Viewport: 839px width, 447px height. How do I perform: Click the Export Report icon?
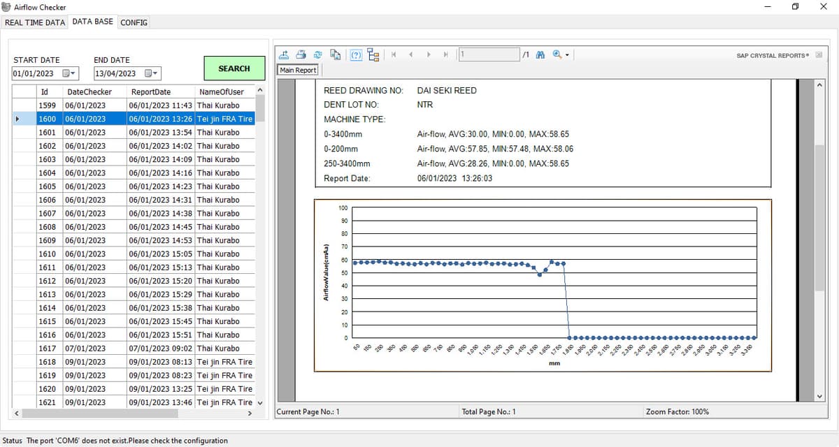point(285,54)
